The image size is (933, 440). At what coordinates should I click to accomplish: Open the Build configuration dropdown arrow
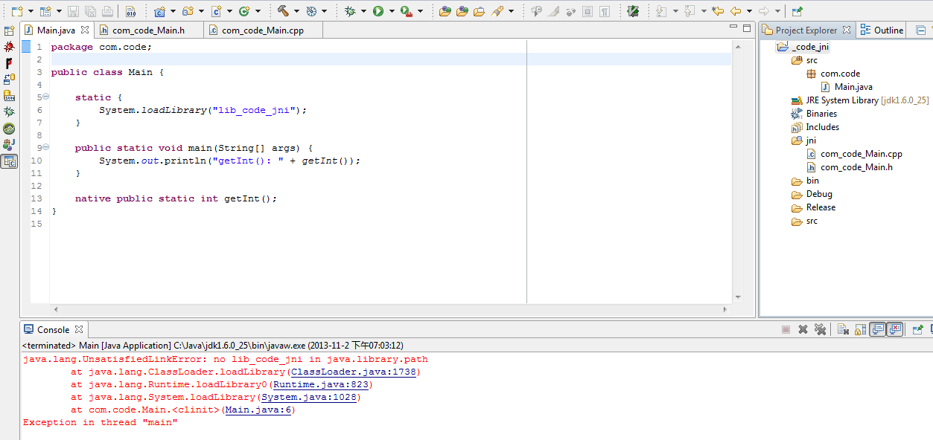(x=298, y=11)
